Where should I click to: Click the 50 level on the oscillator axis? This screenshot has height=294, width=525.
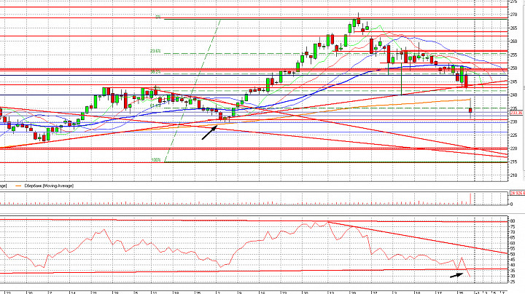point(513,254)
